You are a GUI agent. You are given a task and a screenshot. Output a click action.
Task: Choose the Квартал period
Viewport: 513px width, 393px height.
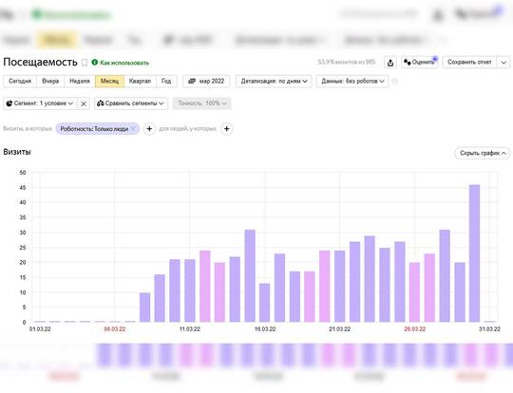point(140,81)
